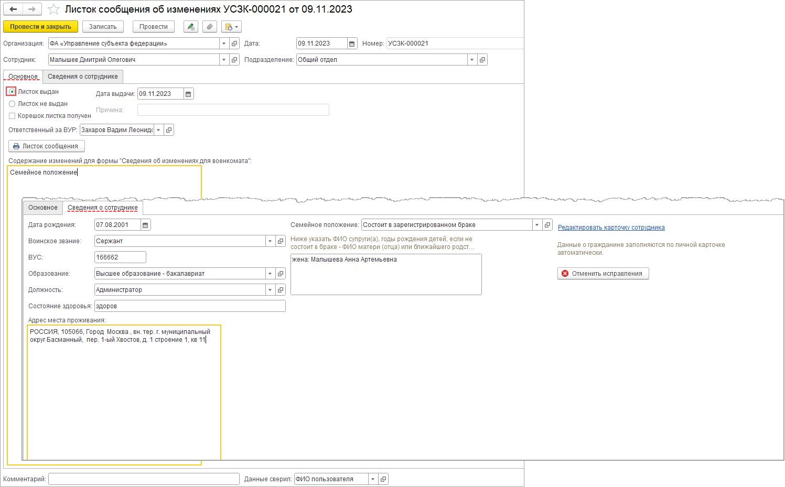Screen dimensions: 785x487
Task: Print via Листок сообщения button
Action: (47, 146)
